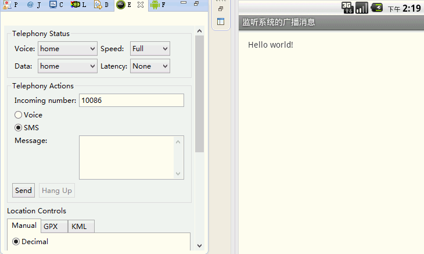
Task: Open the Problems view tab icon
Action: (x=7, y=5)
